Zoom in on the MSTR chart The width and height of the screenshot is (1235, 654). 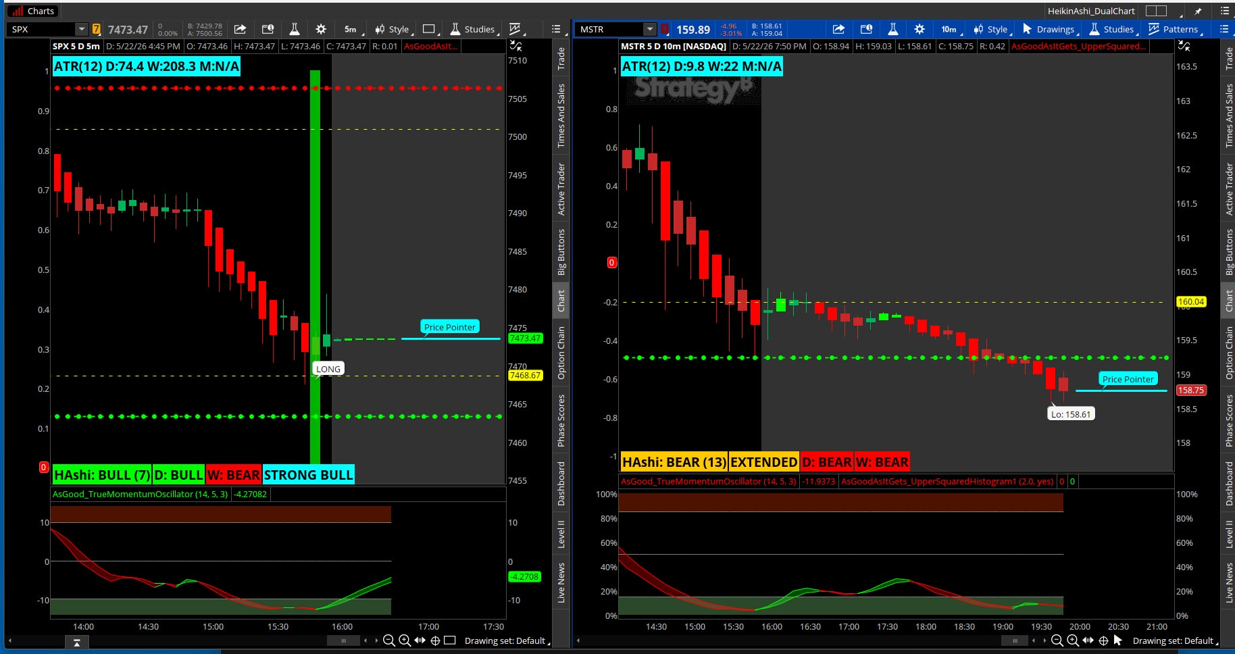click(x=1073, y=640)
